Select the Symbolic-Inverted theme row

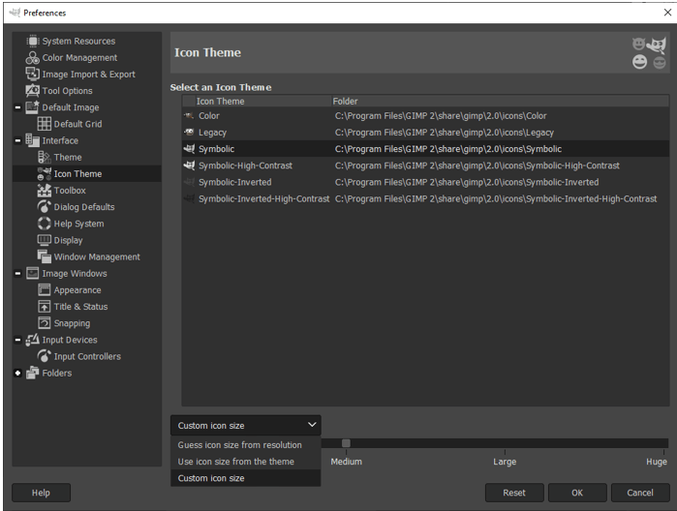425,182
